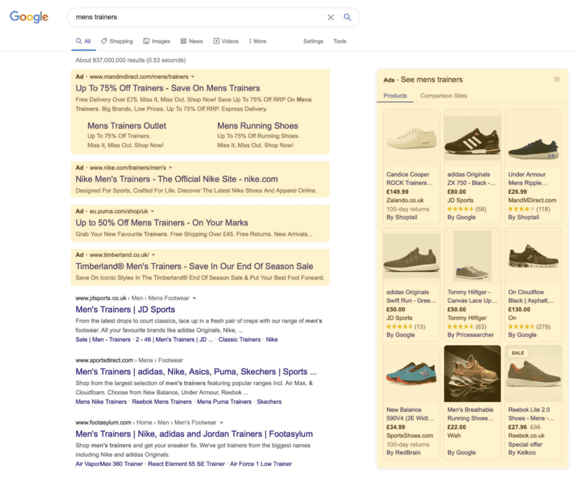Screen dimensions: 580x492
Task: Expand the jdsports.co.uk result dropdown arrow
Action: click(x=195, y=298)
